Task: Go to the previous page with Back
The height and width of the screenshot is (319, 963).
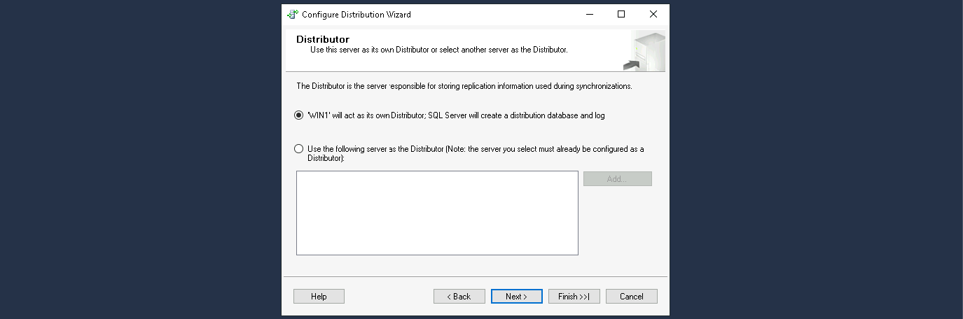Action: click(459, 297)
